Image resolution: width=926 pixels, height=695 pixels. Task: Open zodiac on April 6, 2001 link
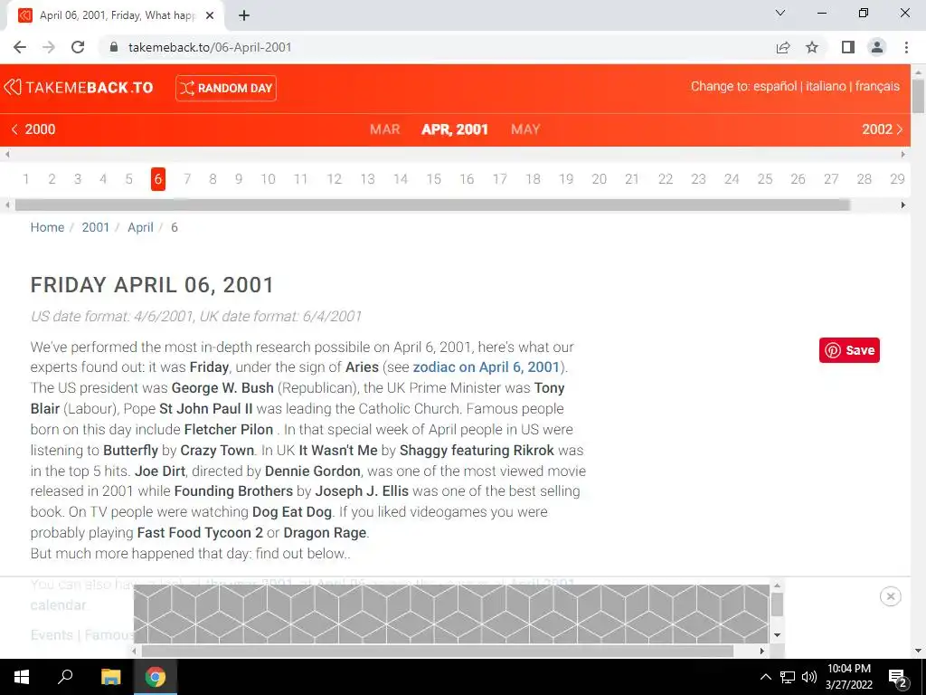point(486,367)
